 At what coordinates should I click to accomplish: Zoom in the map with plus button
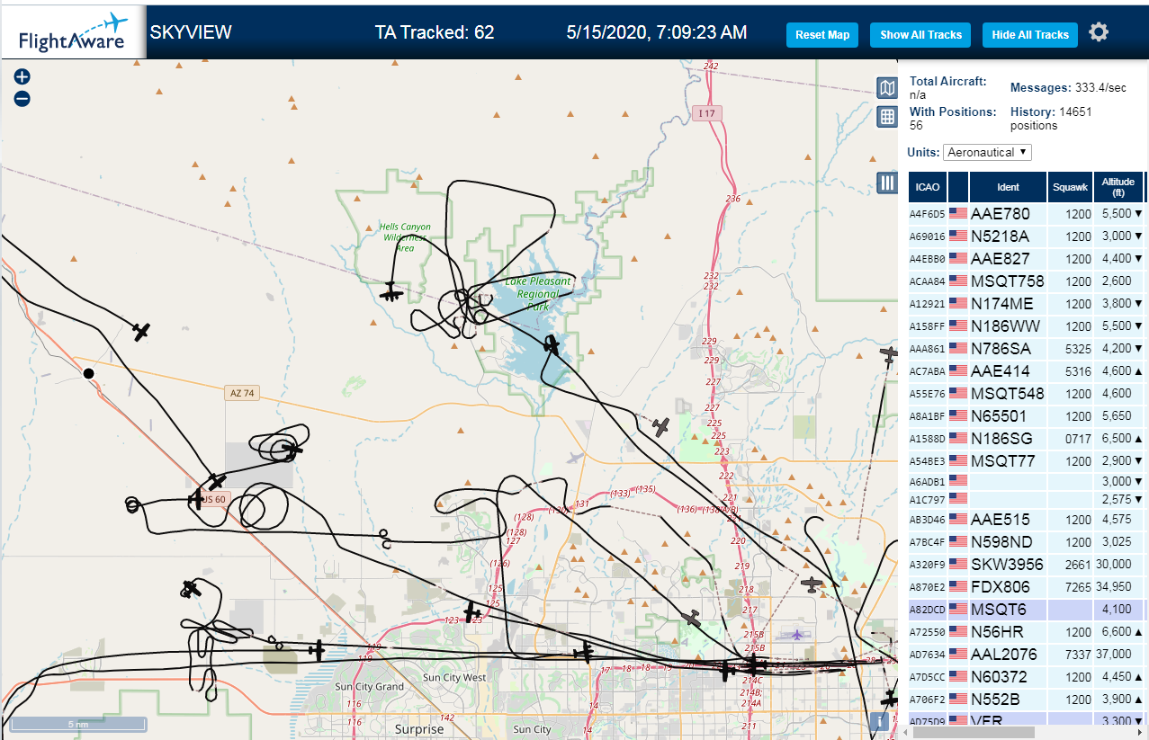pos(22,77)
